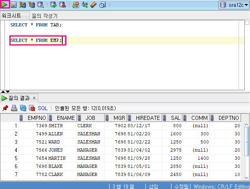Switch to the 질의 작성기 tab
The image size is (250, 189).
(44, 16)
